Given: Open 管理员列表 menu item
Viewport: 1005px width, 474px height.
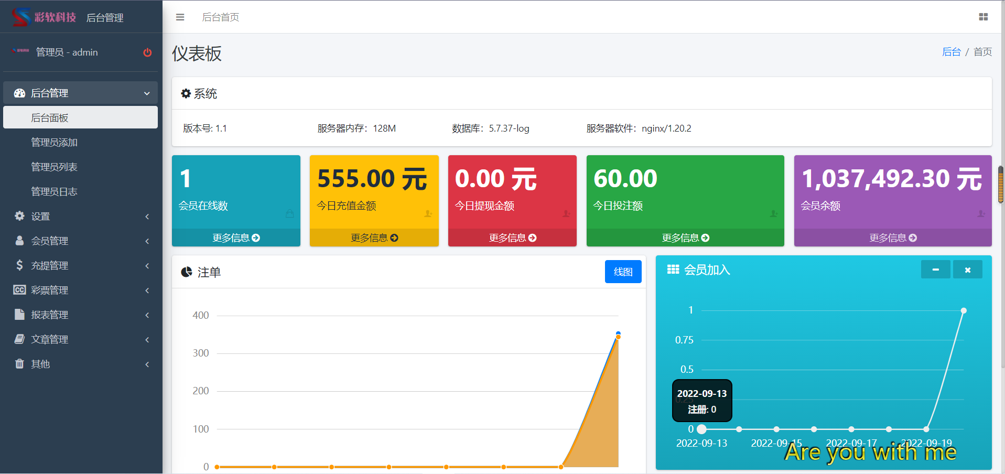Looking at the screenshot, I should [54, 167].
